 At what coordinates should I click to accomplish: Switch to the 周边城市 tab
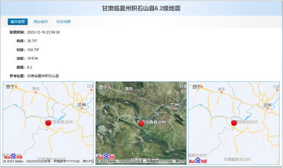coord(41,22)
